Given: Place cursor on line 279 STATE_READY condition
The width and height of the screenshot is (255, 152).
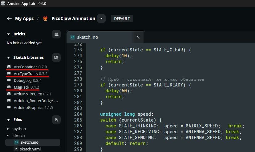Looking at the screenshot, I should coord(146,85).
